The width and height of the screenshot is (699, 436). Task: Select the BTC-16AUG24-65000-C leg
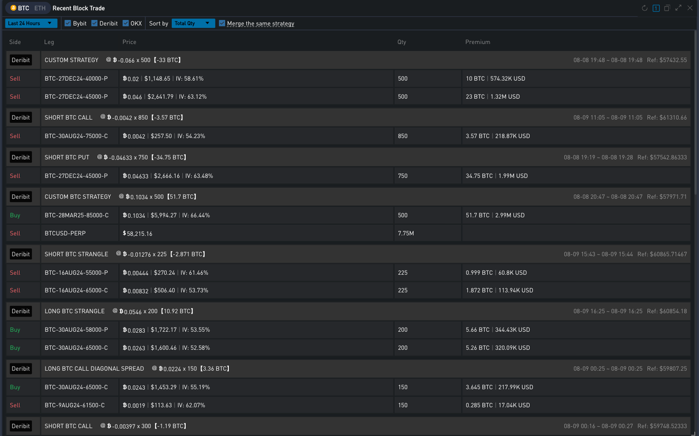76,290
